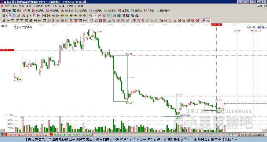Open the 帮助 menu
The image size is (267, 142).
coord(80,6)
